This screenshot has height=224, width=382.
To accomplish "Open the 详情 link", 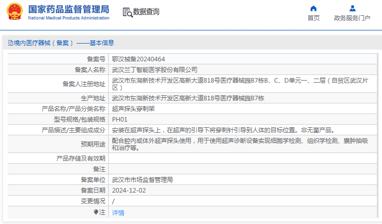I will (x=118, y=213).
